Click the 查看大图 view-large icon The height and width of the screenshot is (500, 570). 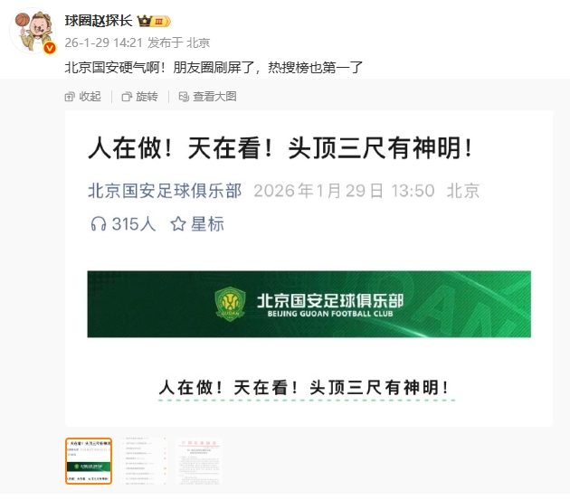pyautogui.click(x=184, y=97)
